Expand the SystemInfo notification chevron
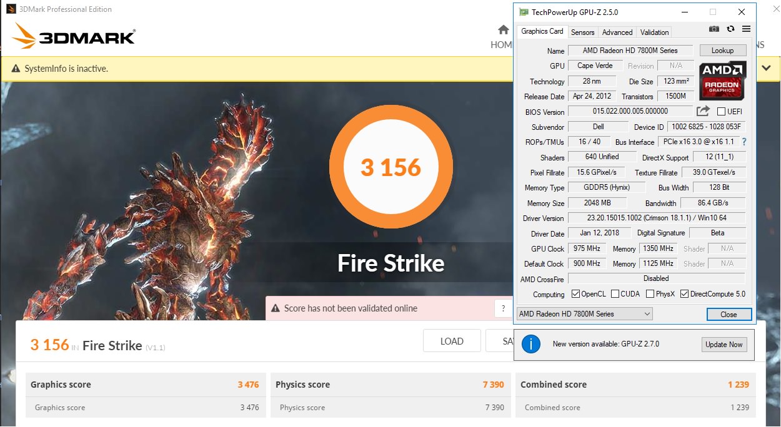 coord(767,68)
